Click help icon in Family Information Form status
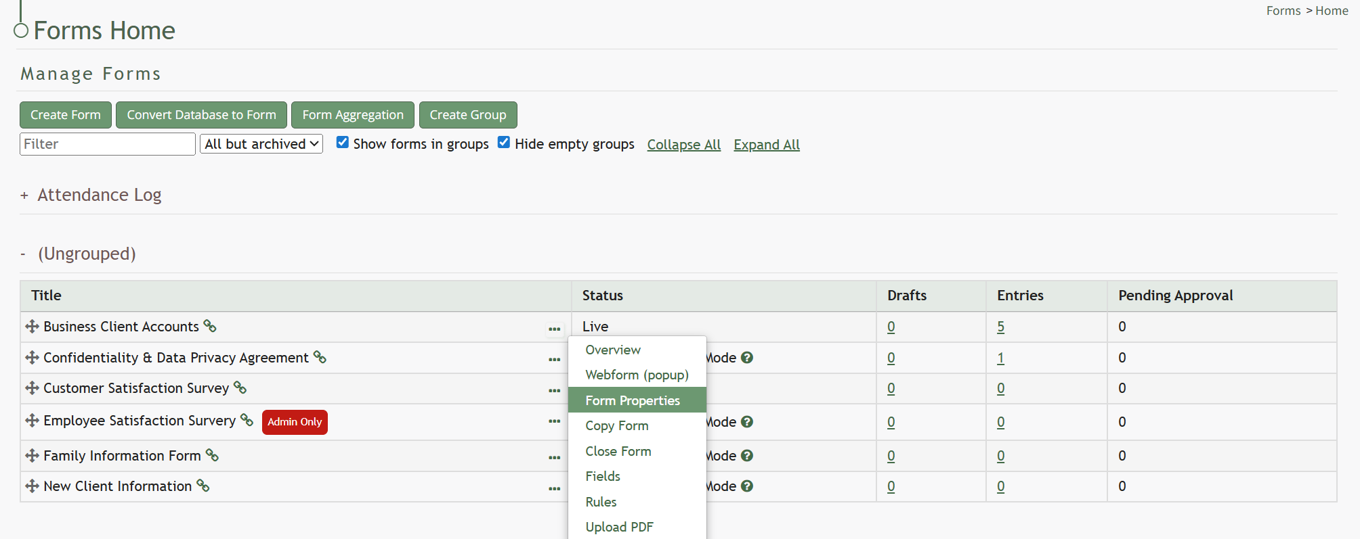The image size is (1360, 539). click(x=747, y=456)
